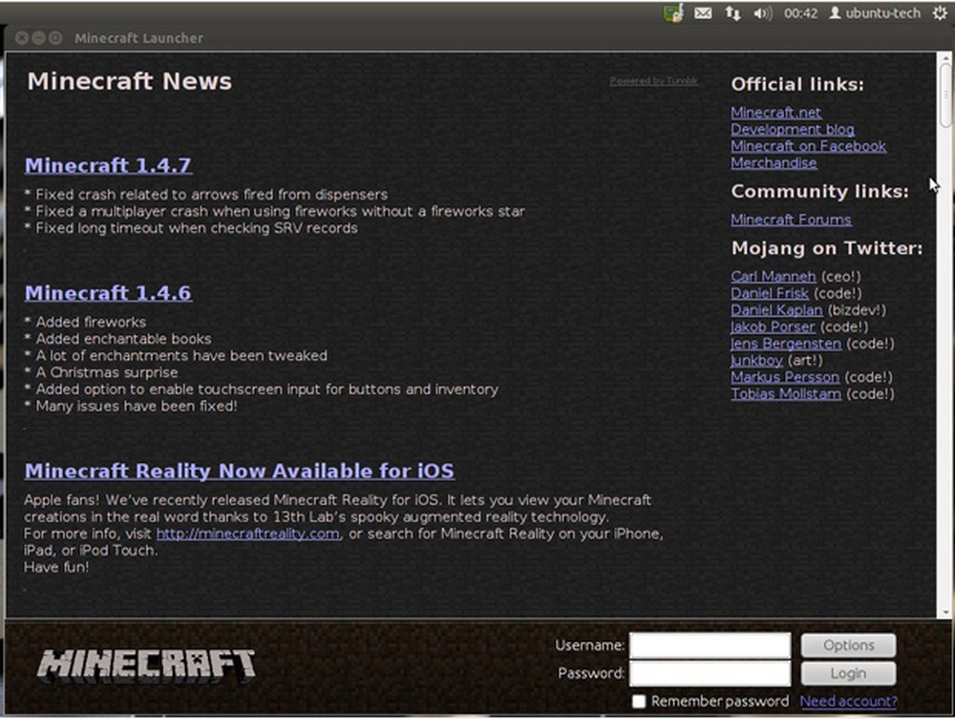
Task: Click the scrollbar up arrow
Action: pos(945,57)
